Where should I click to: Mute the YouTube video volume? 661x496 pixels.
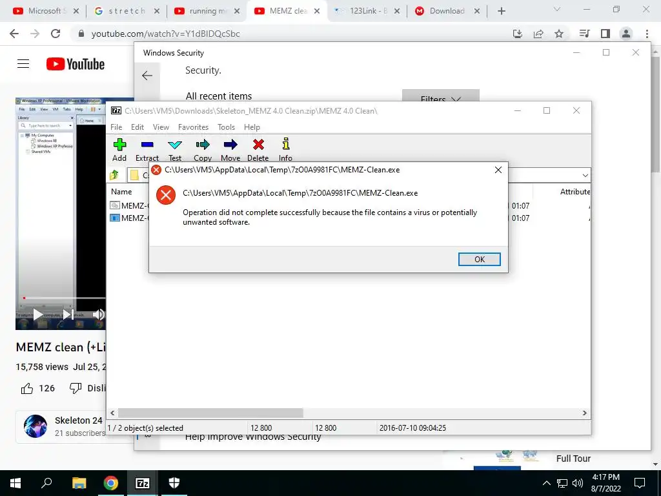pos(98,315)
